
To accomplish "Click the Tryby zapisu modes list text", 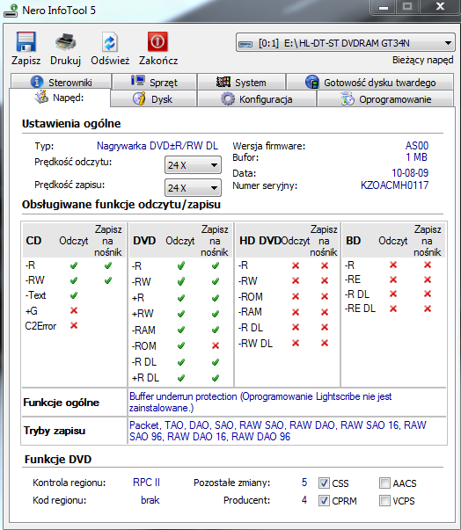I will [278, 431].
